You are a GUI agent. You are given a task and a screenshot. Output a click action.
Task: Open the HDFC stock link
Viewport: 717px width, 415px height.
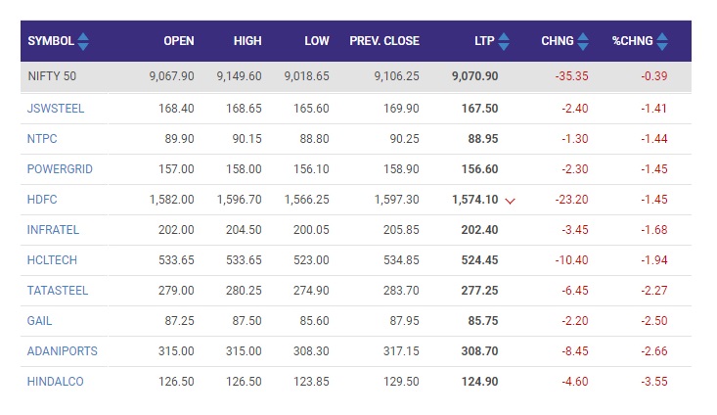[42, 200]
